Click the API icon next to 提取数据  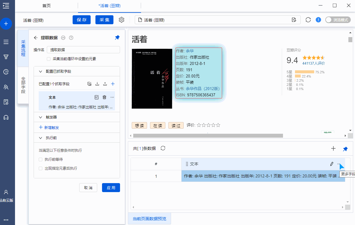pos(63,38)
